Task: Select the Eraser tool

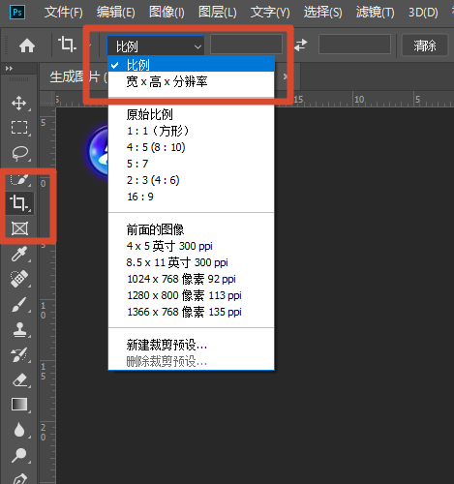Action: [19, 380]
